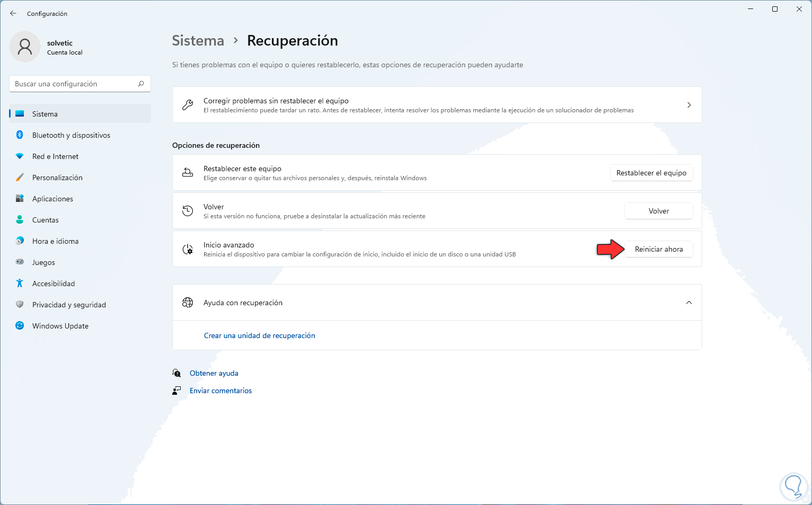
Task: Click the Restablecer el equipo button
Action: [x=651, y=173]
